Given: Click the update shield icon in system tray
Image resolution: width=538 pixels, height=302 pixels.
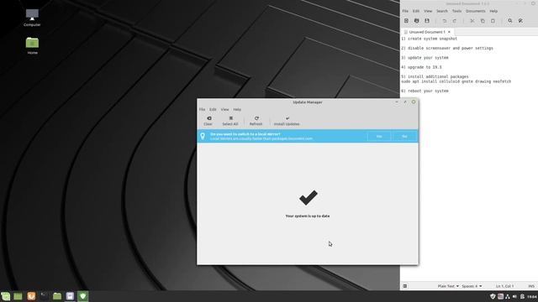Looking at the screenshot, I should (493, 296).
